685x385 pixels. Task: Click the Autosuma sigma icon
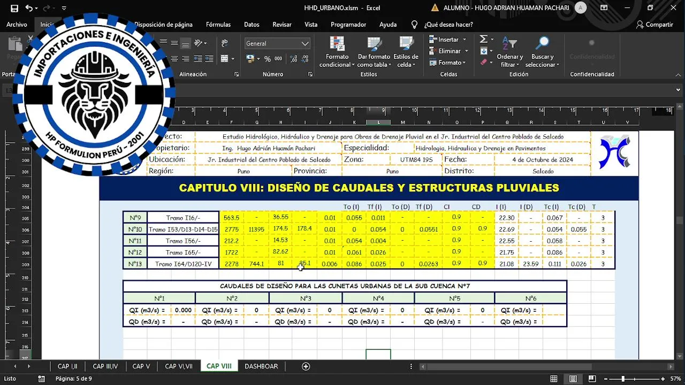[x=483, y=39]
